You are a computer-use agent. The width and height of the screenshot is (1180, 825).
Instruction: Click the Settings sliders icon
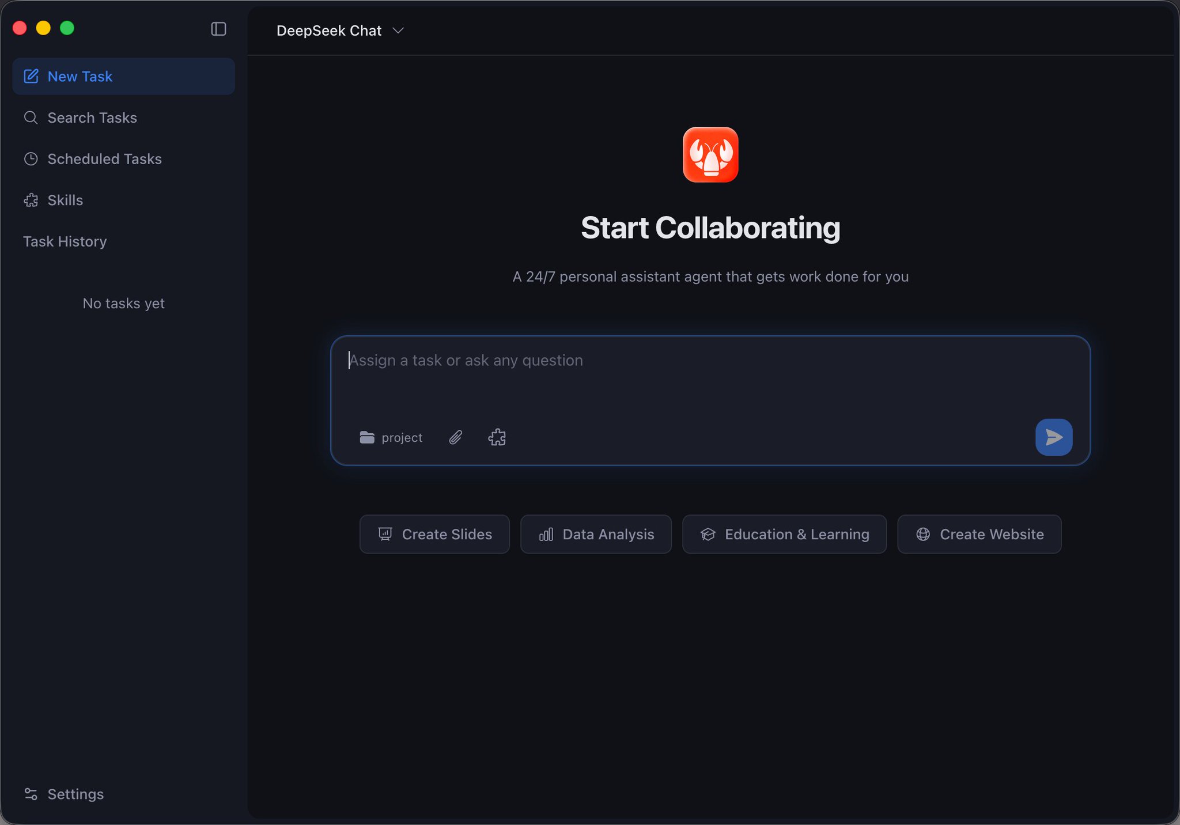click(31, 794)
